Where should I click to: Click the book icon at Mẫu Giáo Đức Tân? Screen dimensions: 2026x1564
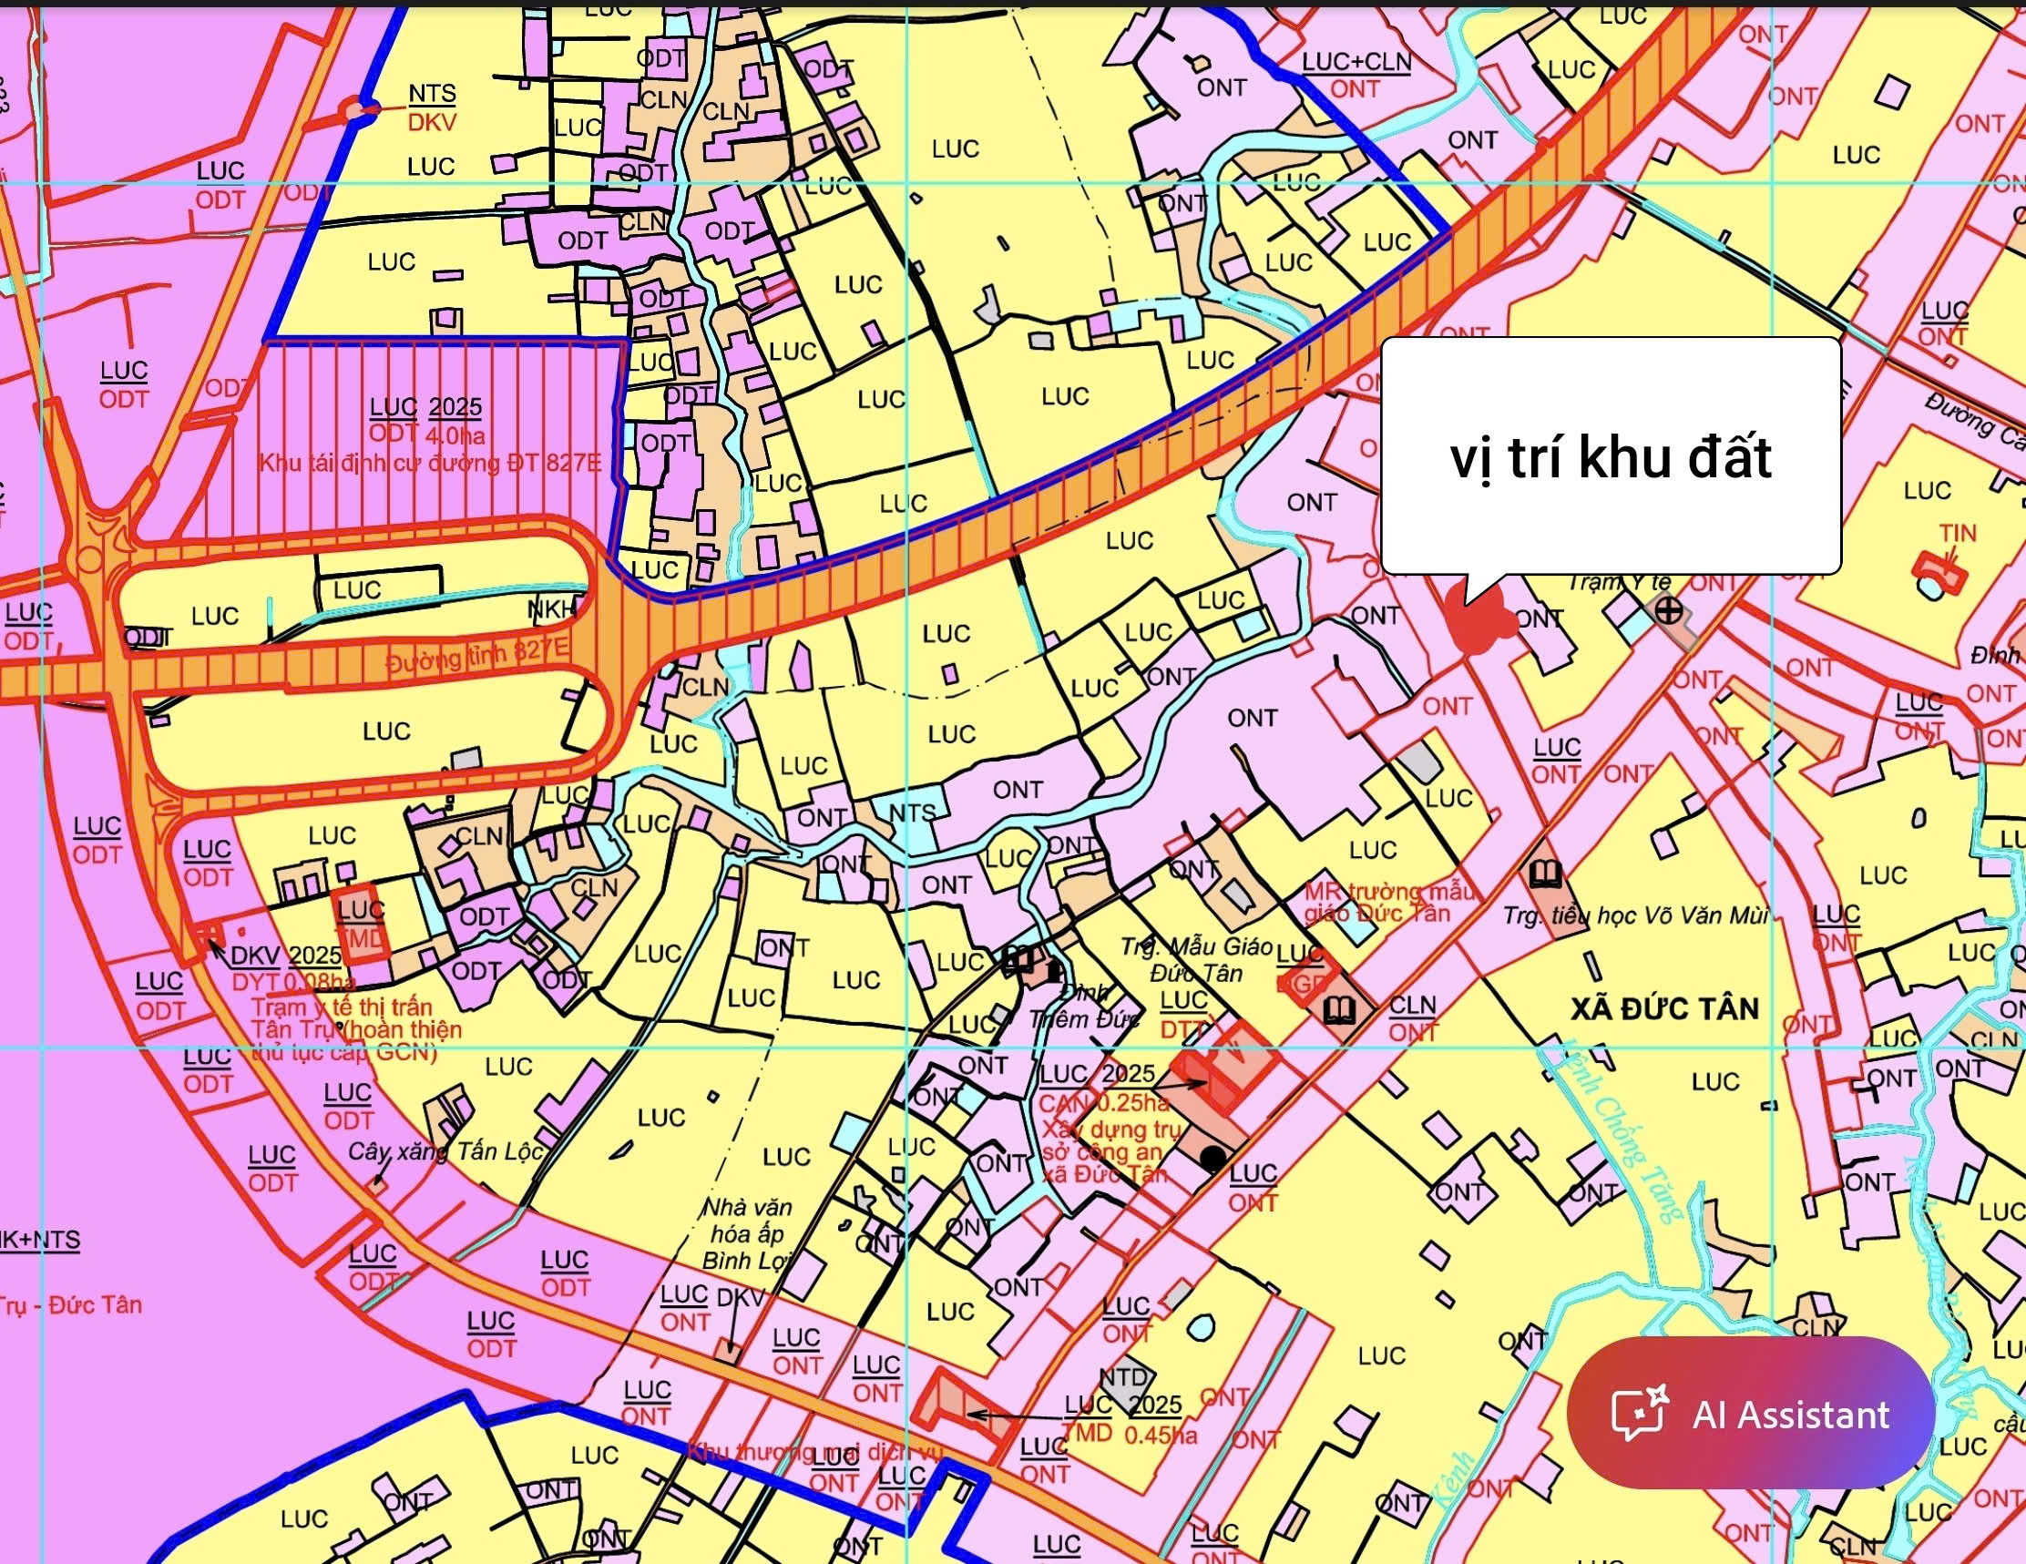point(1338,1009)
